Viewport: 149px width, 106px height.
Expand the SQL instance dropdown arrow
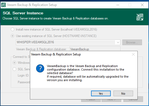click(118, 42)
